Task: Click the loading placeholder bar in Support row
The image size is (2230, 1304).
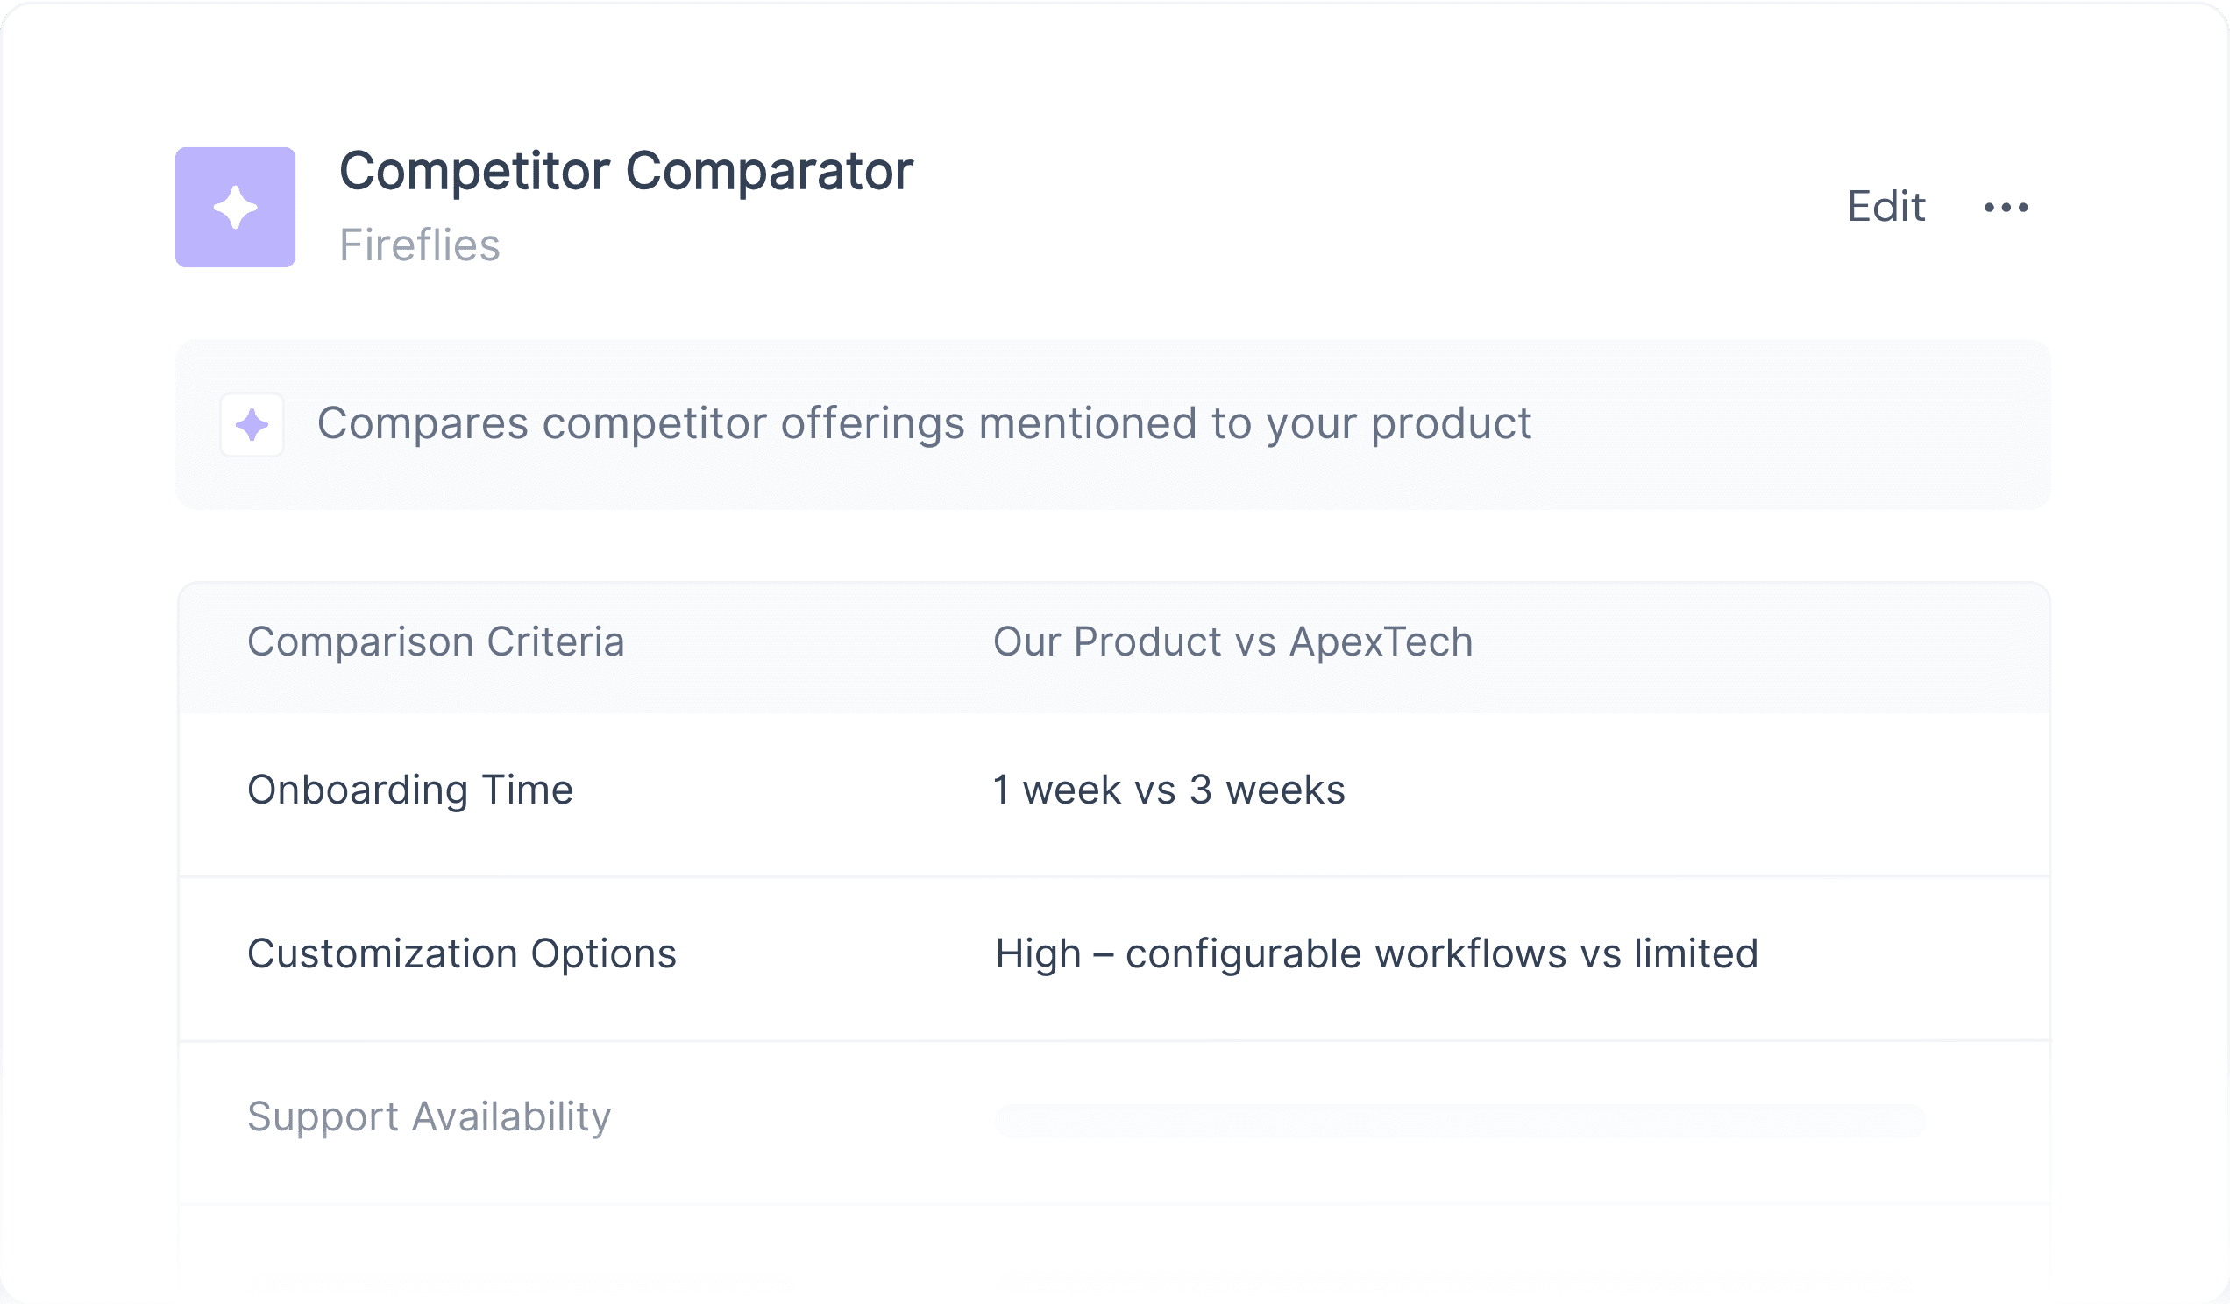Action: [1460, 1120]
